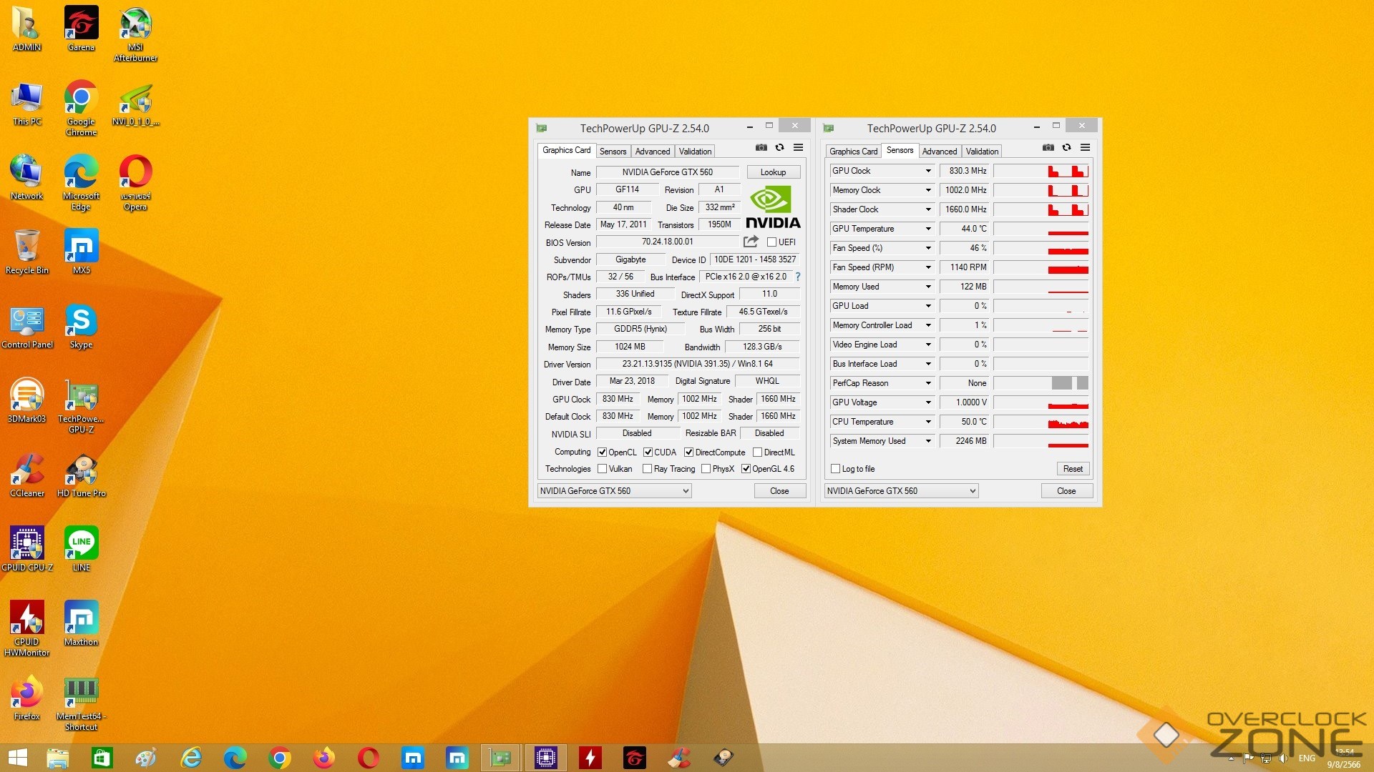Click the screenshot camera icon in Graphics Card window
This screenshot has height=772, width=1374.
pos(761,147)
